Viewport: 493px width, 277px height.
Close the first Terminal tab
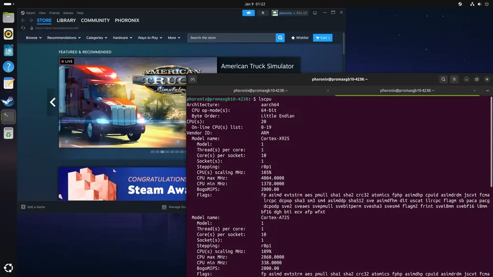click(x=328, y=90)
